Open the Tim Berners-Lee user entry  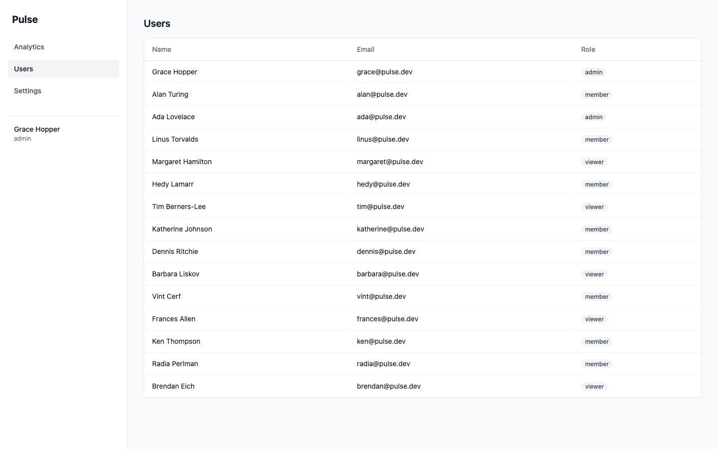click(x=179, y=207)
